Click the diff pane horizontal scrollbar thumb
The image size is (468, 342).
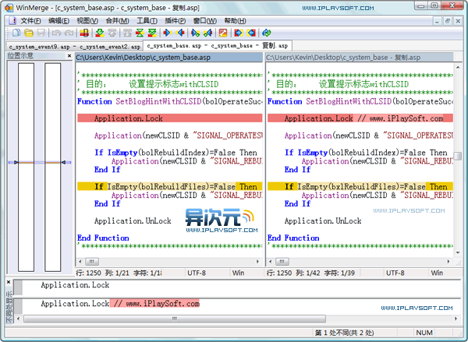click(x=175, y=319)
